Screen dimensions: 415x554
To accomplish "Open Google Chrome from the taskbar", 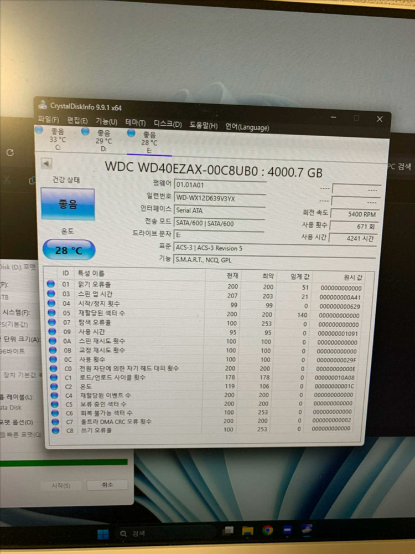I will click(267, 530).
